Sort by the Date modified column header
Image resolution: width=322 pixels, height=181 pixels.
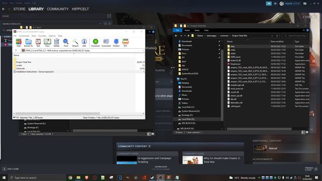pyautogui.click(x=277, y=41)
